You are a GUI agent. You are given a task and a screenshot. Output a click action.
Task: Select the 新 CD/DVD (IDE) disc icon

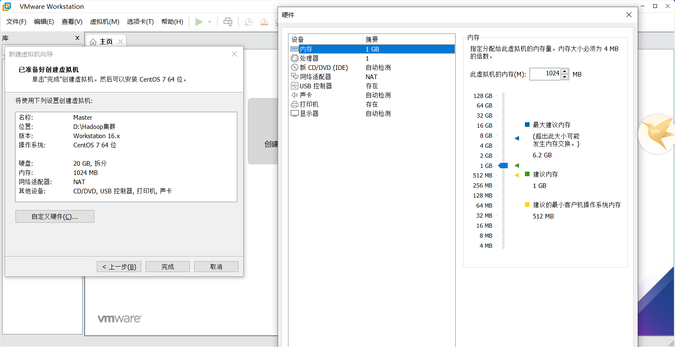[295, 67]
